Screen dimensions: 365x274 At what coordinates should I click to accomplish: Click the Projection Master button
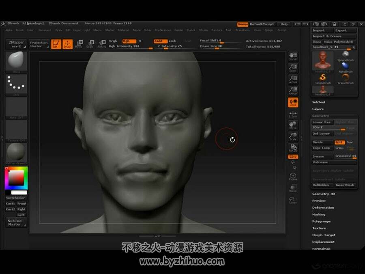pos(39,44)
